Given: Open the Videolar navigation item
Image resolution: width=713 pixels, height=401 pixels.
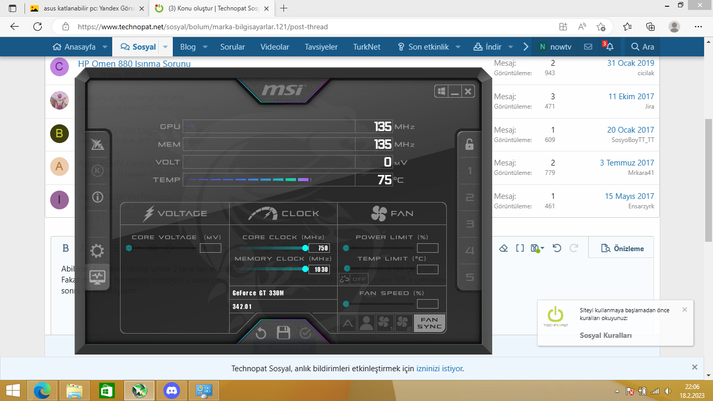Looking at the screenshot, I should click(275, 46).
